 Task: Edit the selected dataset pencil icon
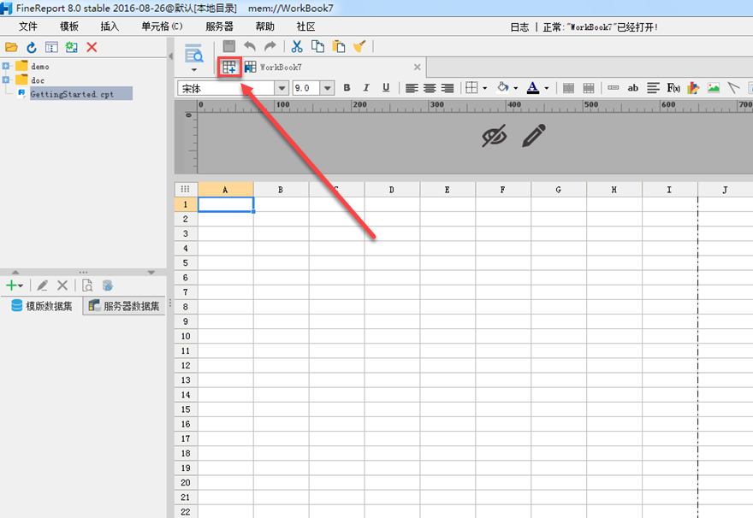42,285
